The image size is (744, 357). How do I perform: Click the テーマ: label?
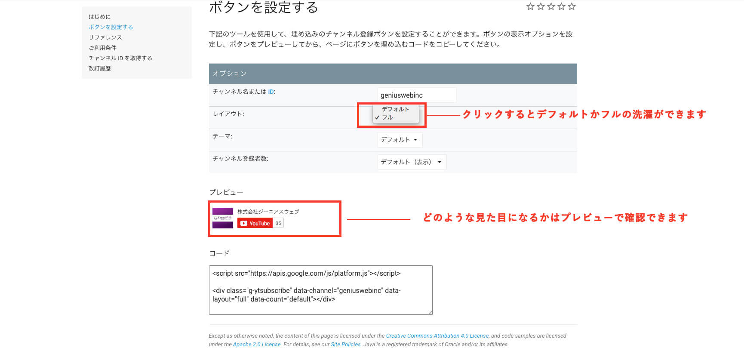click(222, 136)
